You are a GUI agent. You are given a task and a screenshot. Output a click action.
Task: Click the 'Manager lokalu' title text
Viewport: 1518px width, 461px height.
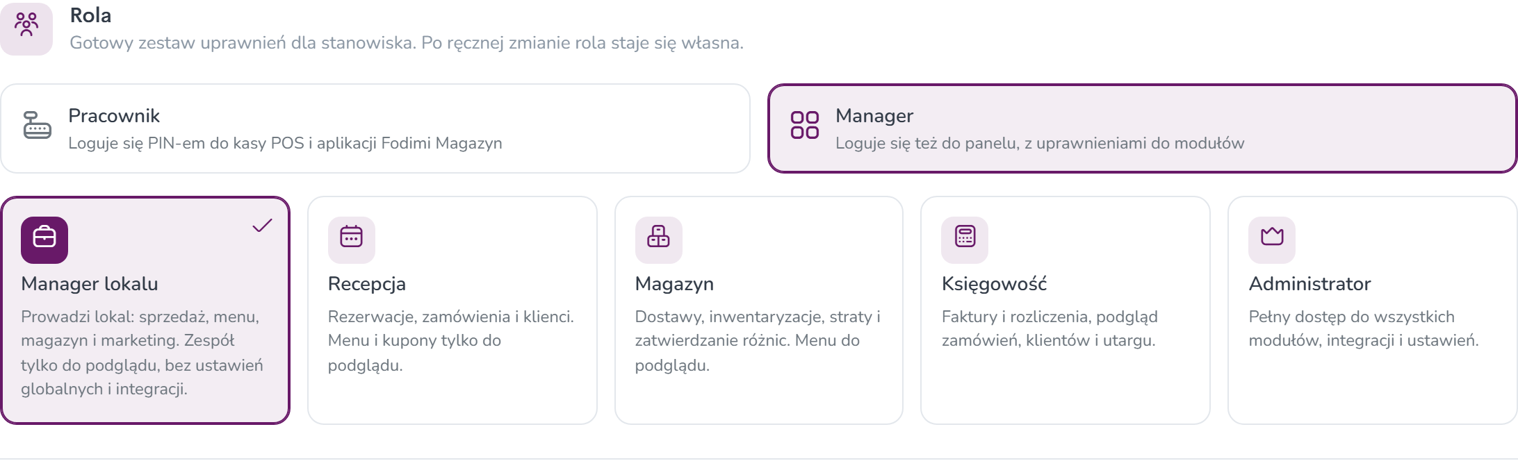(90, 284)
